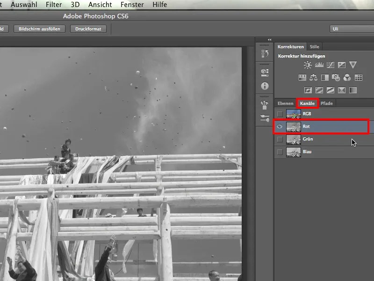Add a Photo Filter adjustment (camera icon)
Screen dimensions: 374x281
[336, 77]
